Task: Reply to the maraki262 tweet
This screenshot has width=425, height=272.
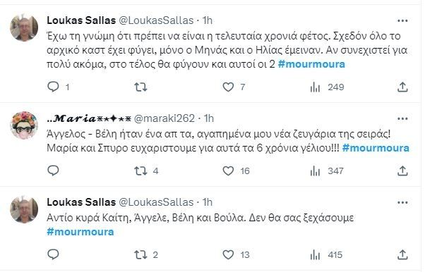Action: [x=53, y=171]
